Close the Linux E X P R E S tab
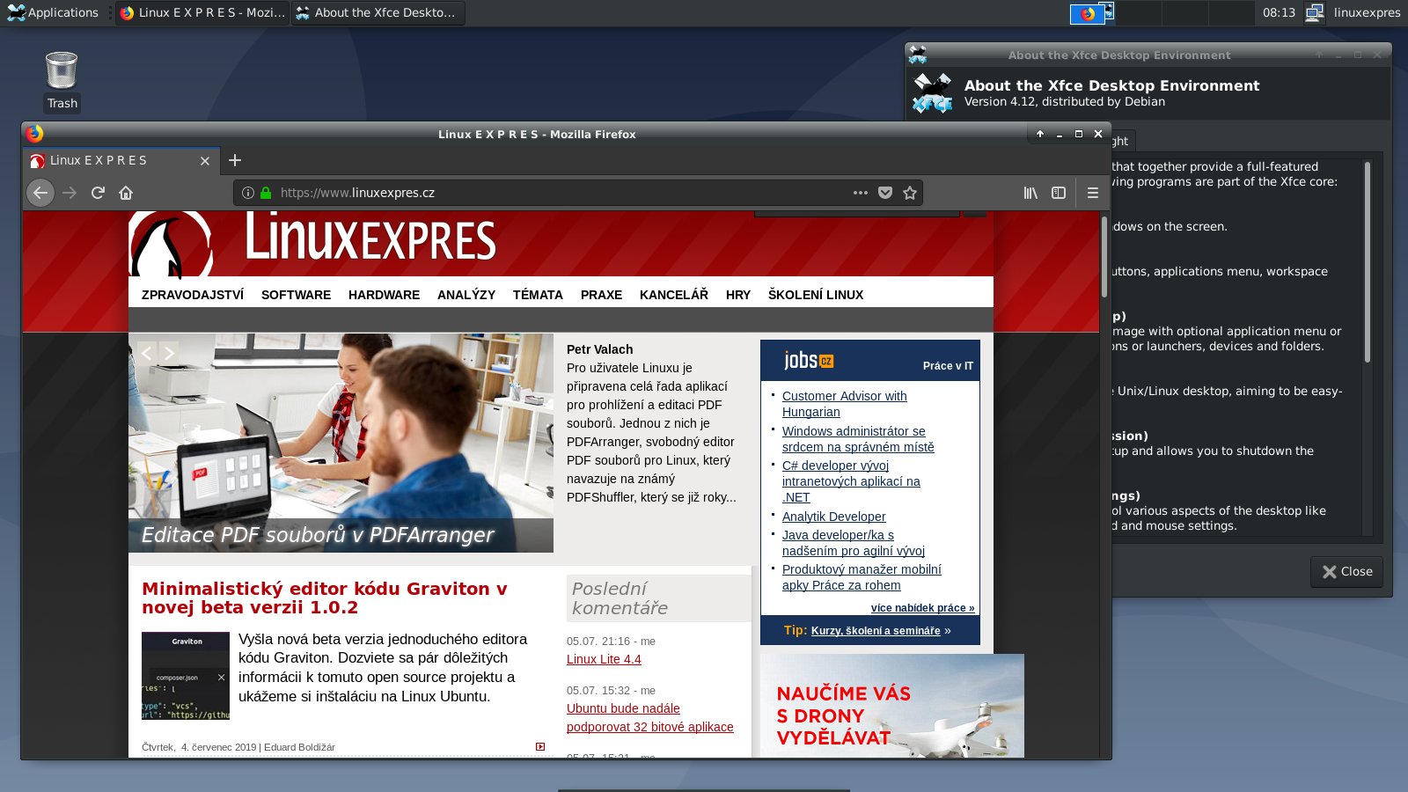This screenshot has height=792, width=1408. point(205,161)
